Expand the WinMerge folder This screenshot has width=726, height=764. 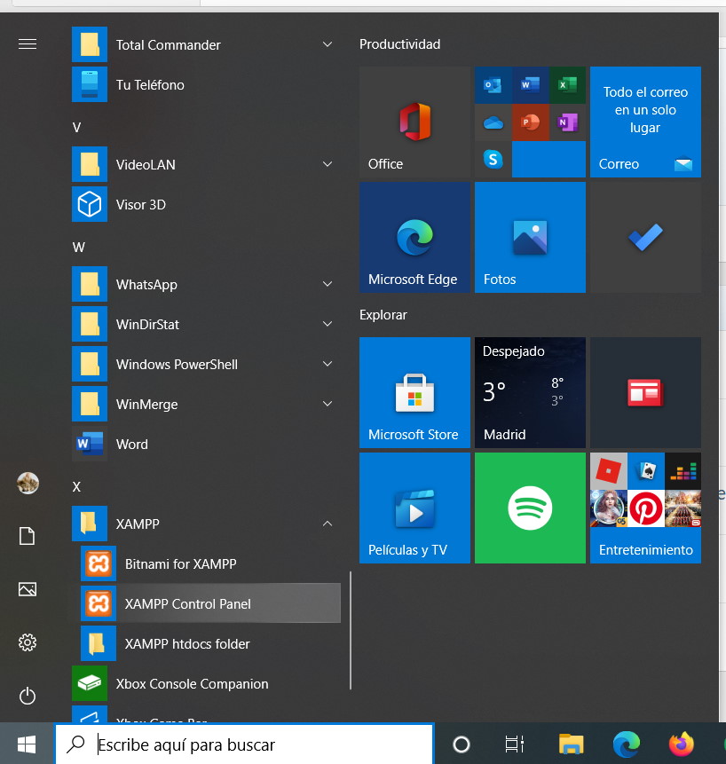point(206,404)
